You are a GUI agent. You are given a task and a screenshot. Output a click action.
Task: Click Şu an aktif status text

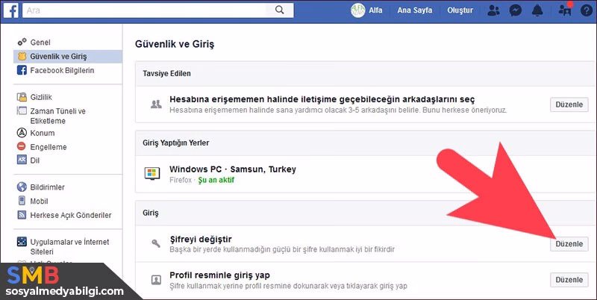tap(216, 180)
